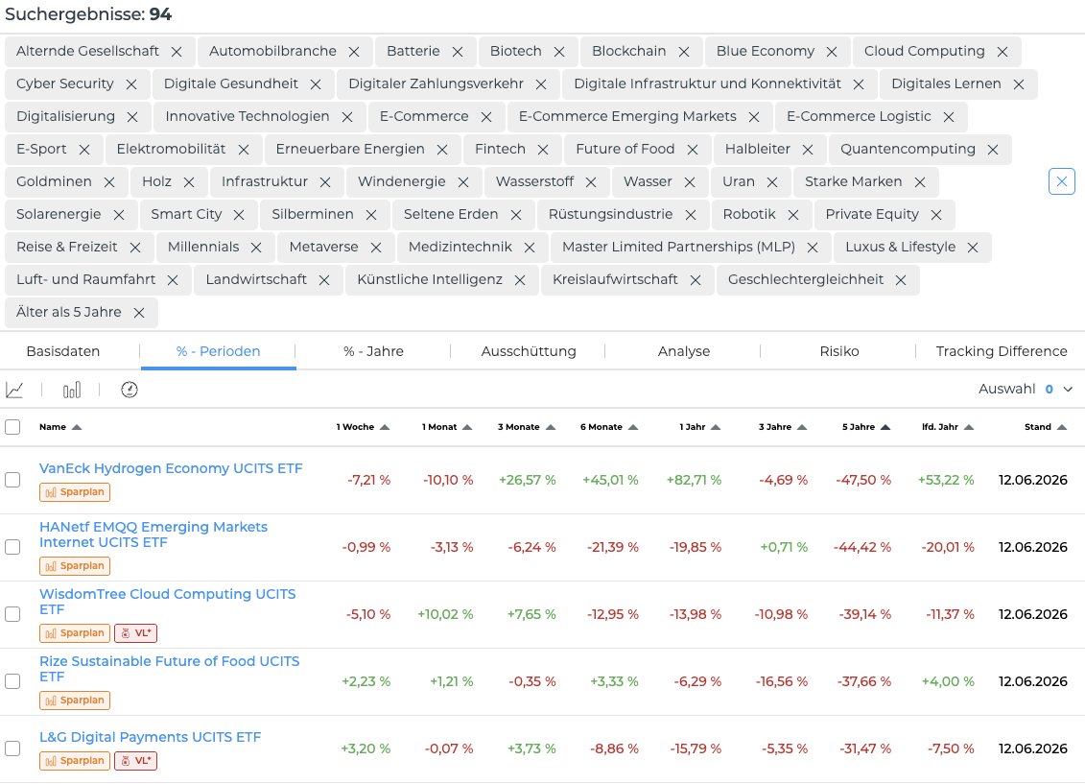Sort by 1 Woche column

[x=363, y=427]
